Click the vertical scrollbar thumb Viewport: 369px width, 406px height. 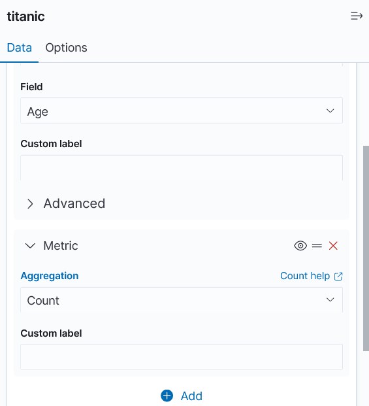pyautogui.click(x=366, y=248)
